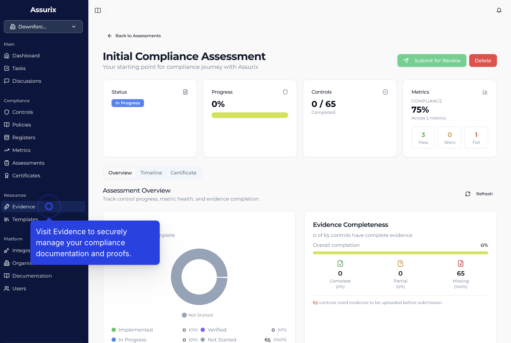The image size is (511, 343).
Task: Click the Not Started donut chart
Action: [x=176, y=277]
